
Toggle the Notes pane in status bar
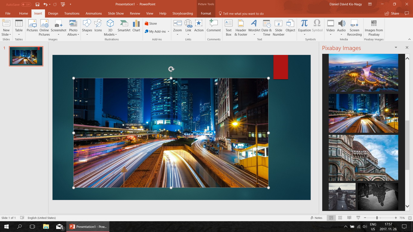tap(316, 218)
